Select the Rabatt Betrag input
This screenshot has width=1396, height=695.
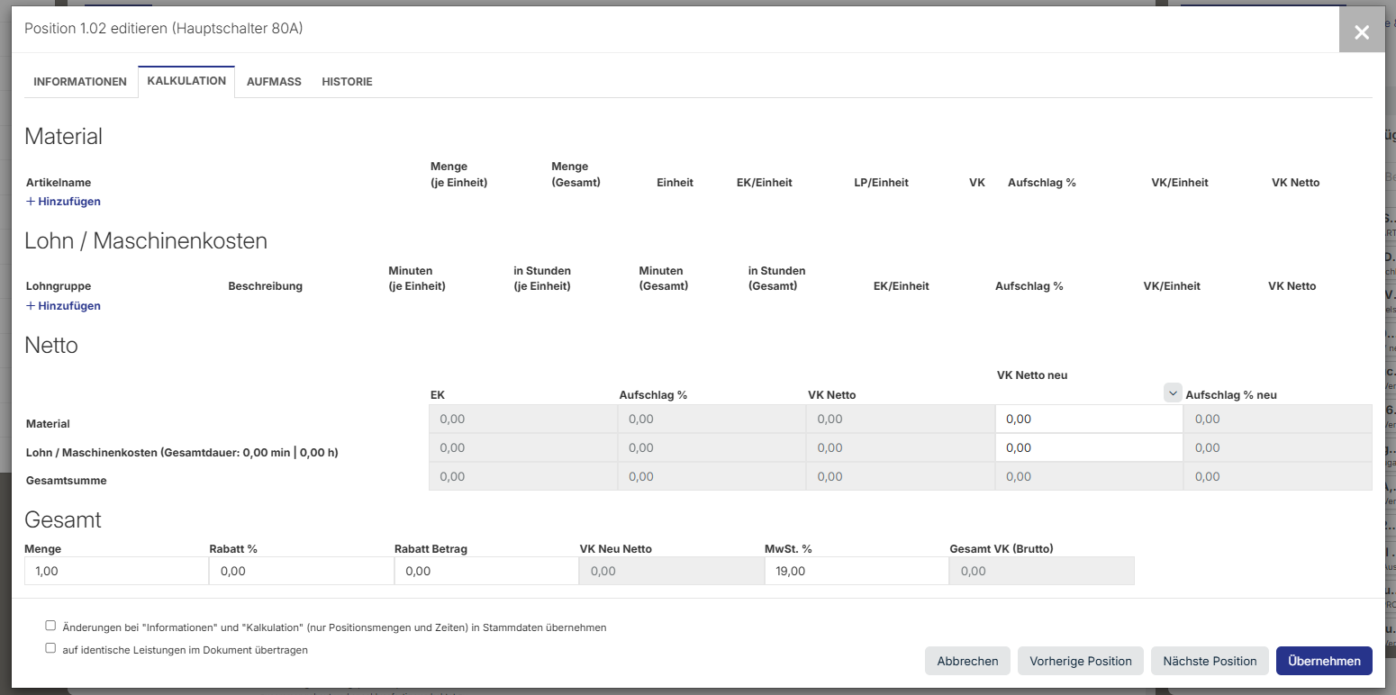coord(486,571)
